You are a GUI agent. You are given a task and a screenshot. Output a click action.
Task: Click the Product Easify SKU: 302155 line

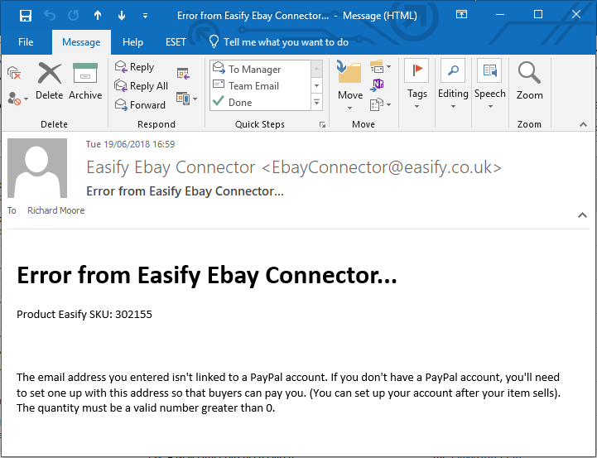tap(84, 314)
